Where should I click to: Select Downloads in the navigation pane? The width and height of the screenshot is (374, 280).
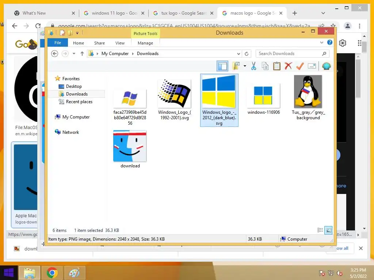77,94
